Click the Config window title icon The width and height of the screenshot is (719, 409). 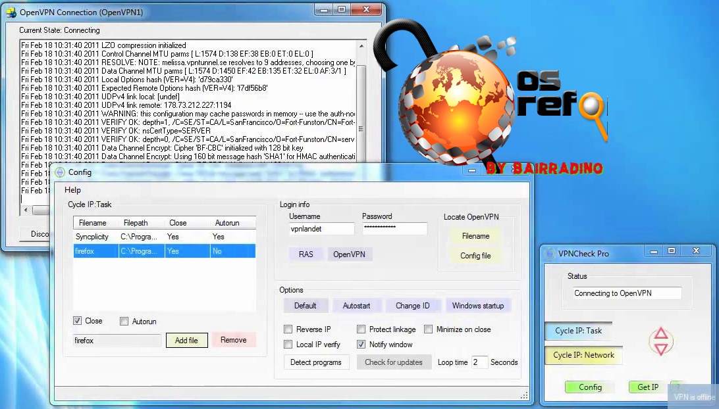(60, 173)
